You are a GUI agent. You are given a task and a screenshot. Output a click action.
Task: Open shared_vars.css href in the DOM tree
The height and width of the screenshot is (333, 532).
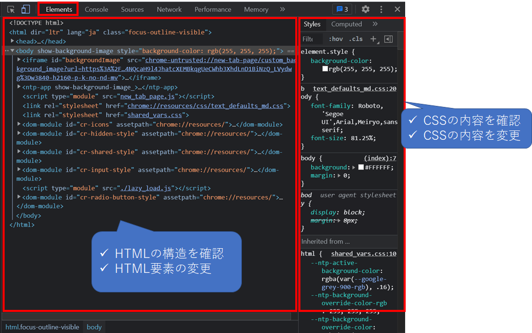pyautogui.click(x=155, y=115)
